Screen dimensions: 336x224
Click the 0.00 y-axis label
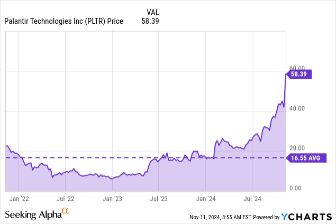pos(296,188)
